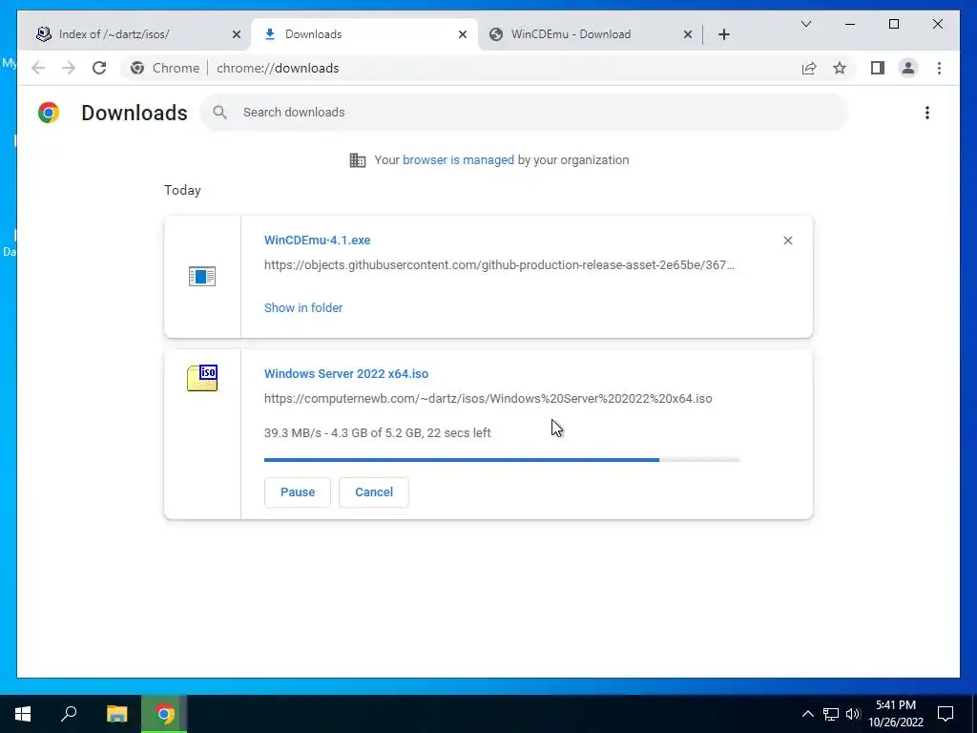This screenshot has width=977, height=733.
Task: Click the WinCDEmu exe file icon
Action: click(x=202, y=276)
